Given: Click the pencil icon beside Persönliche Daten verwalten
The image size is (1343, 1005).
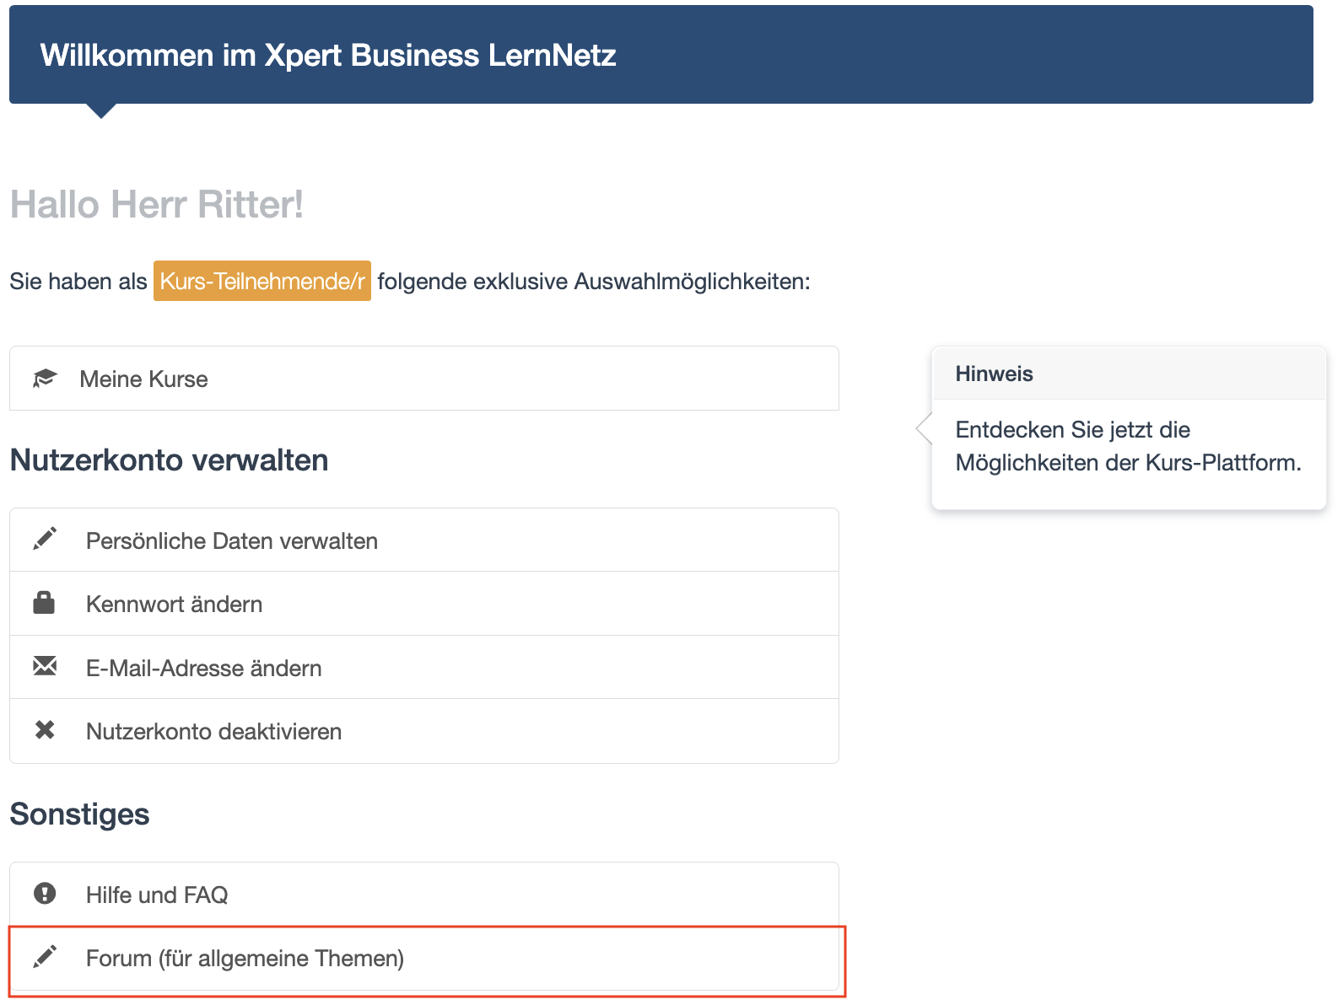Looking at the screenshot, I should (45, 539).
